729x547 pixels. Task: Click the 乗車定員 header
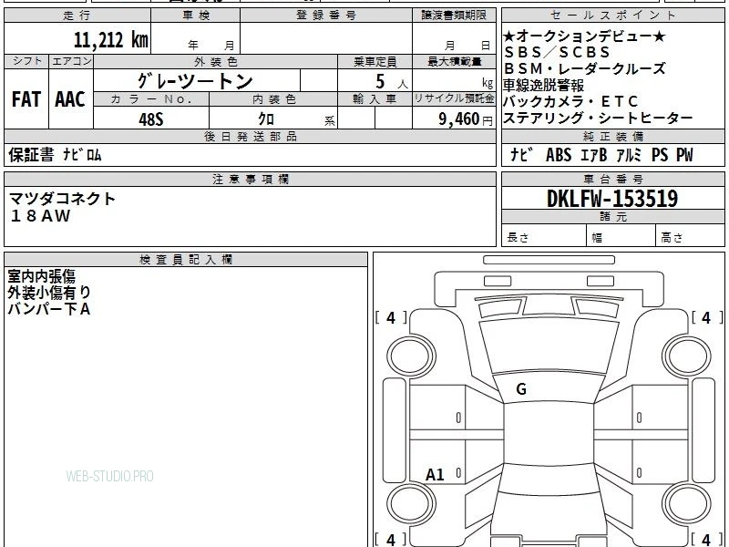375,61
